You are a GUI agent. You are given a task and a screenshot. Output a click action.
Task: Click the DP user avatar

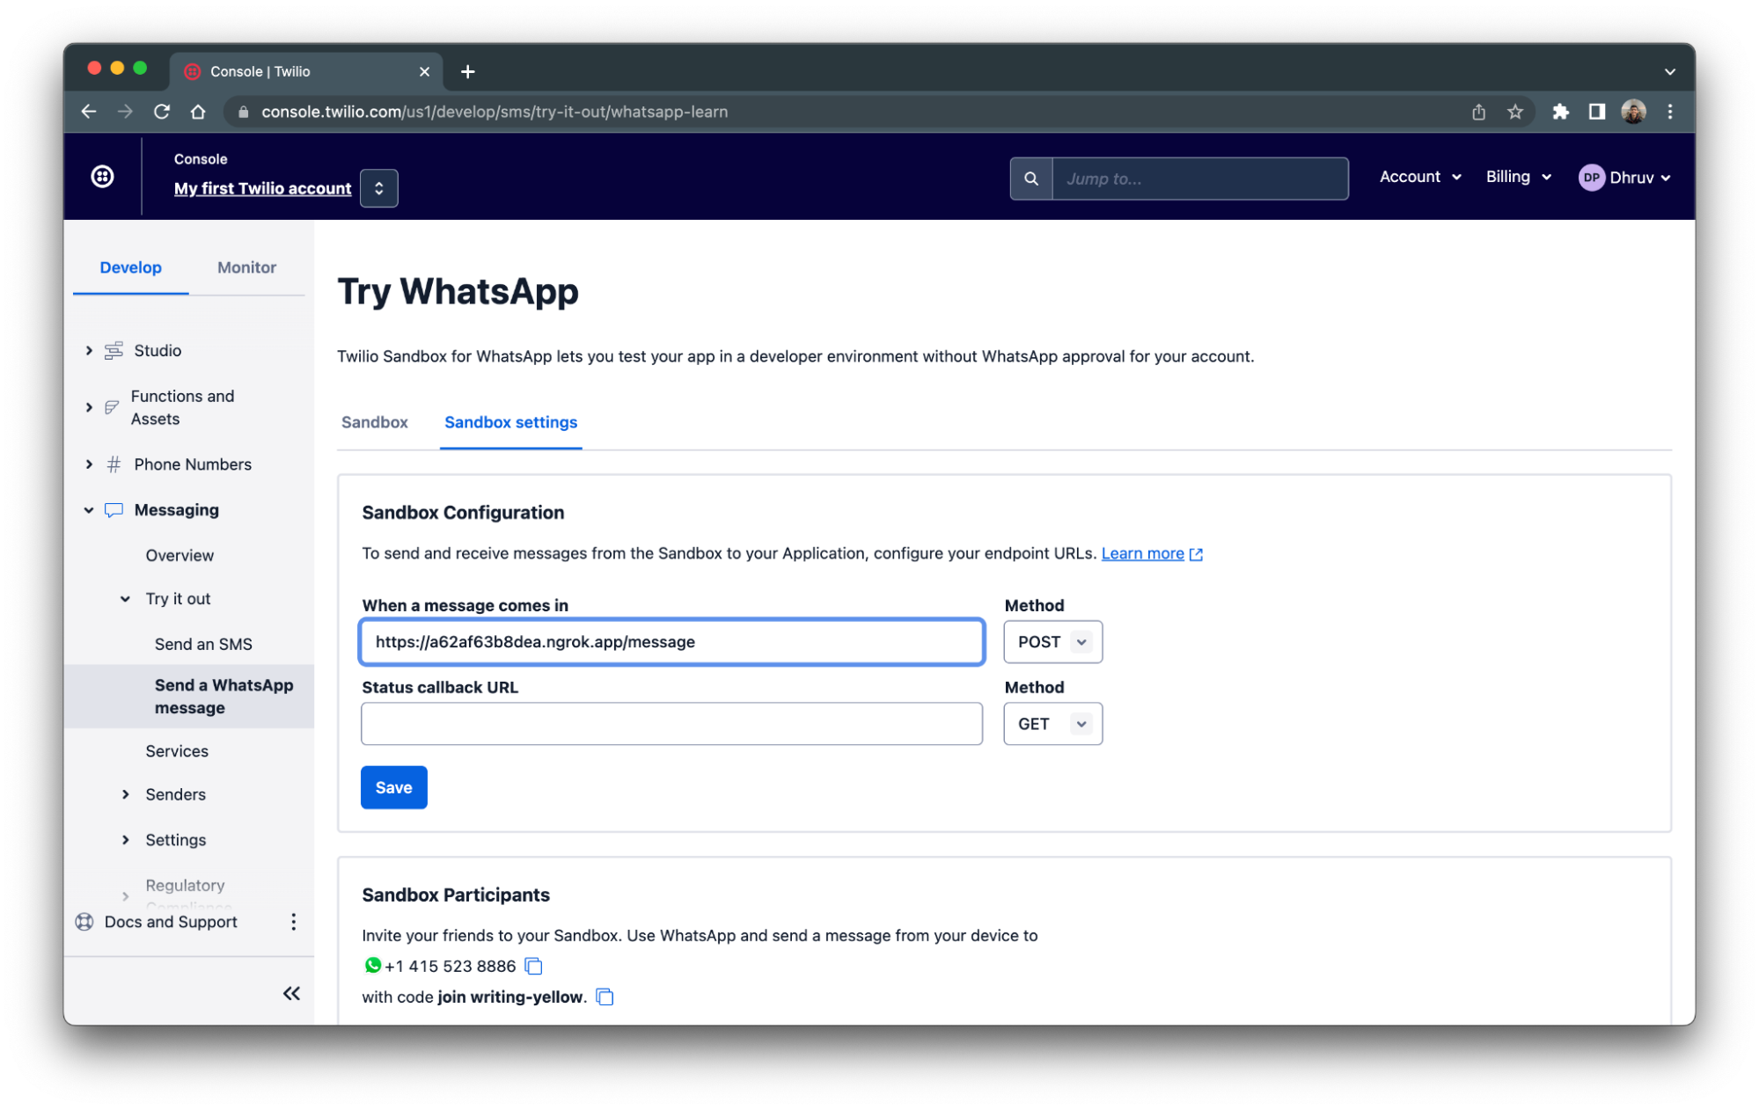click(1591, 178)
